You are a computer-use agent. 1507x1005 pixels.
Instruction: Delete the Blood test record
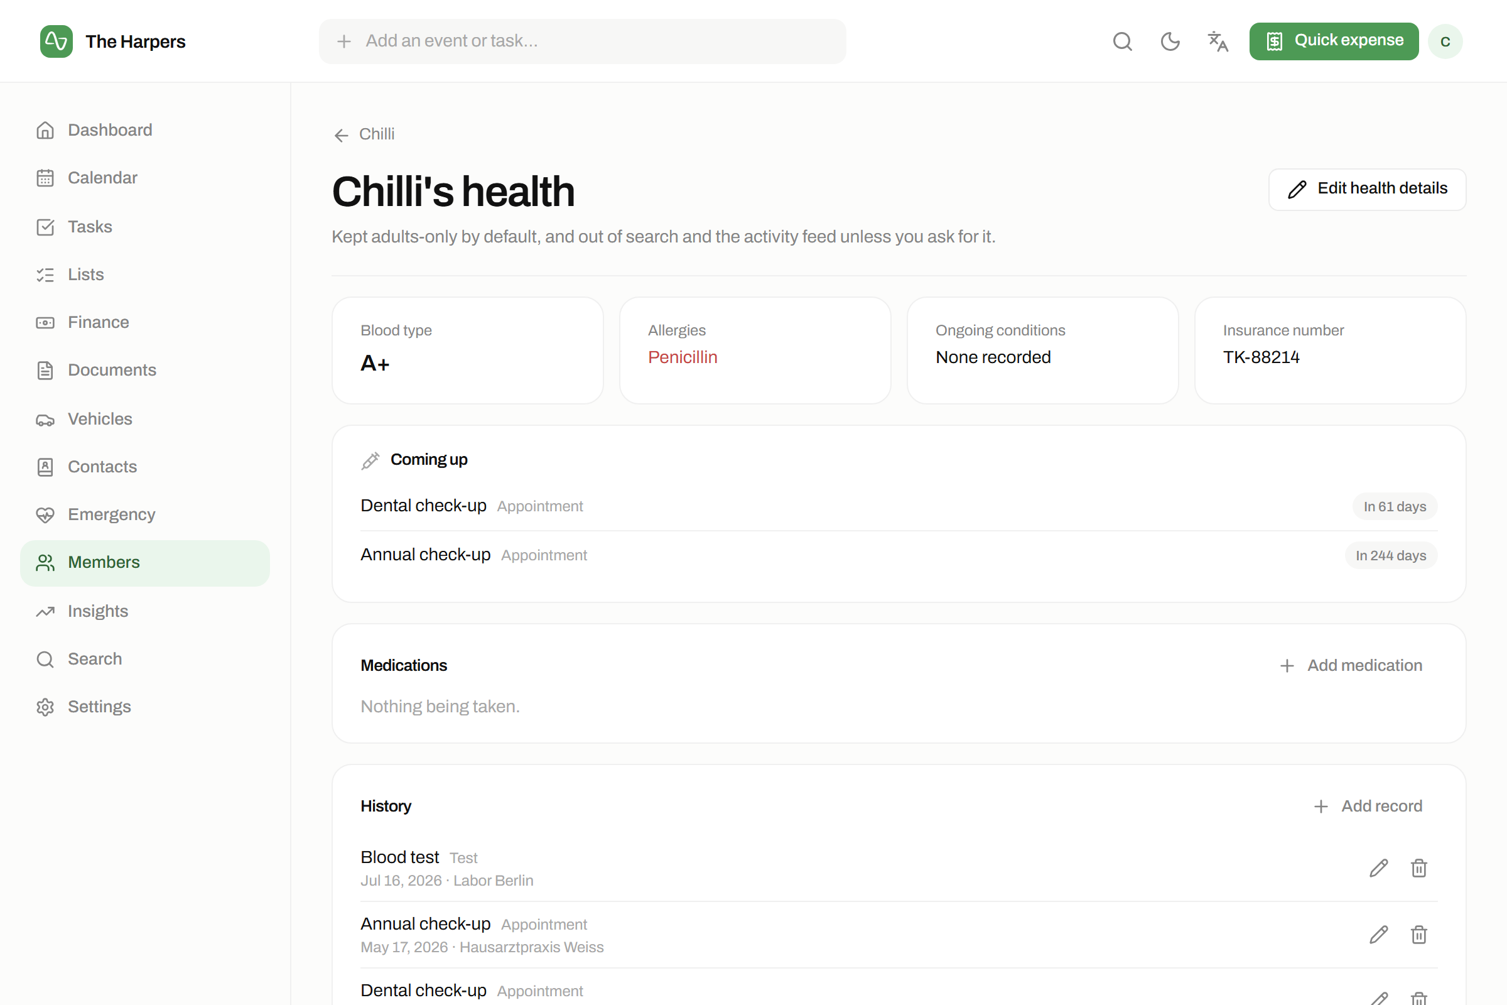(1418, 869)
